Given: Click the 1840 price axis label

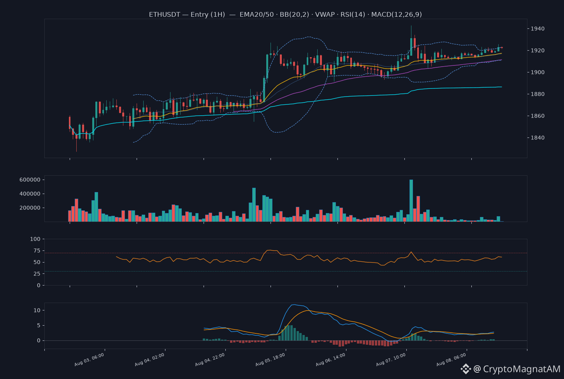Looking at the screenshot, I should pyautogui.click(x=538, y=138).
